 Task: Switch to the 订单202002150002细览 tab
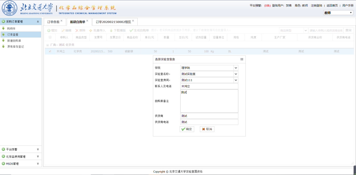[x=113, y=22]
